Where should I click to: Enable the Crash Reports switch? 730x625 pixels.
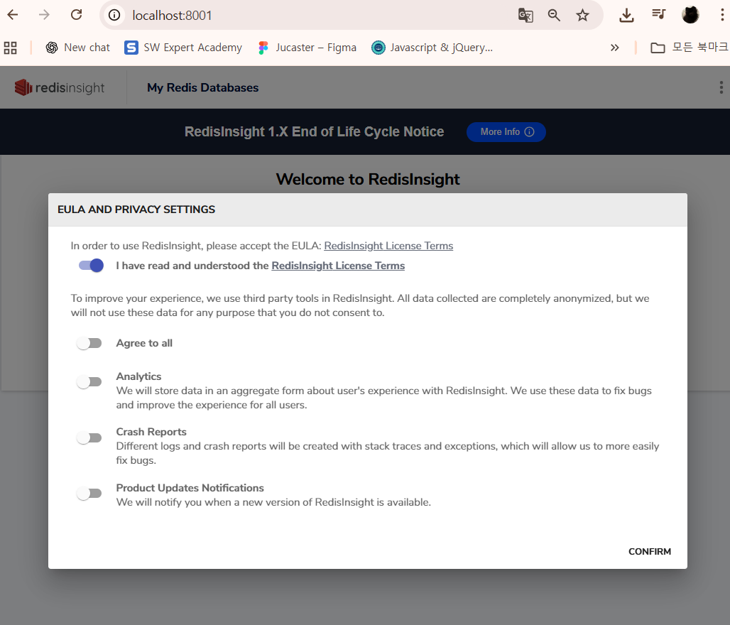pos(89,437)
